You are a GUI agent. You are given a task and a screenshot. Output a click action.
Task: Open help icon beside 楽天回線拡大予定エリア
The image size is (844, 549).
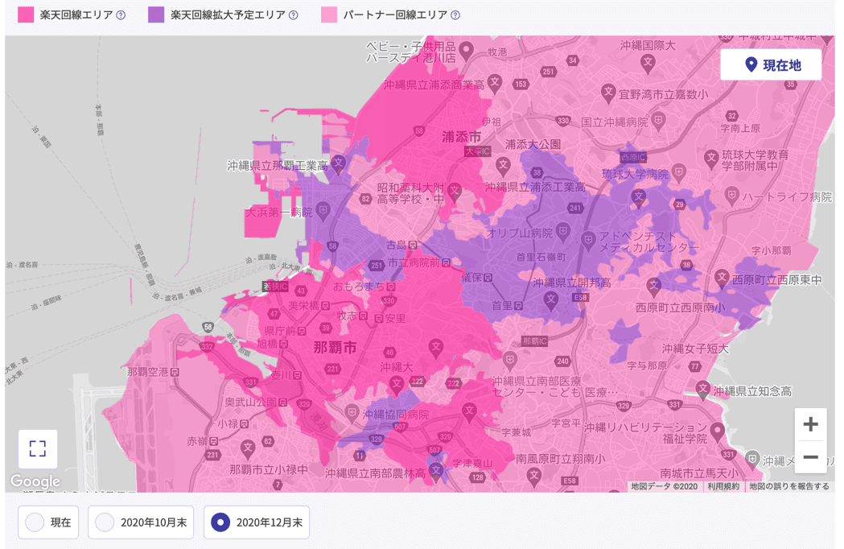click(294, 15)
